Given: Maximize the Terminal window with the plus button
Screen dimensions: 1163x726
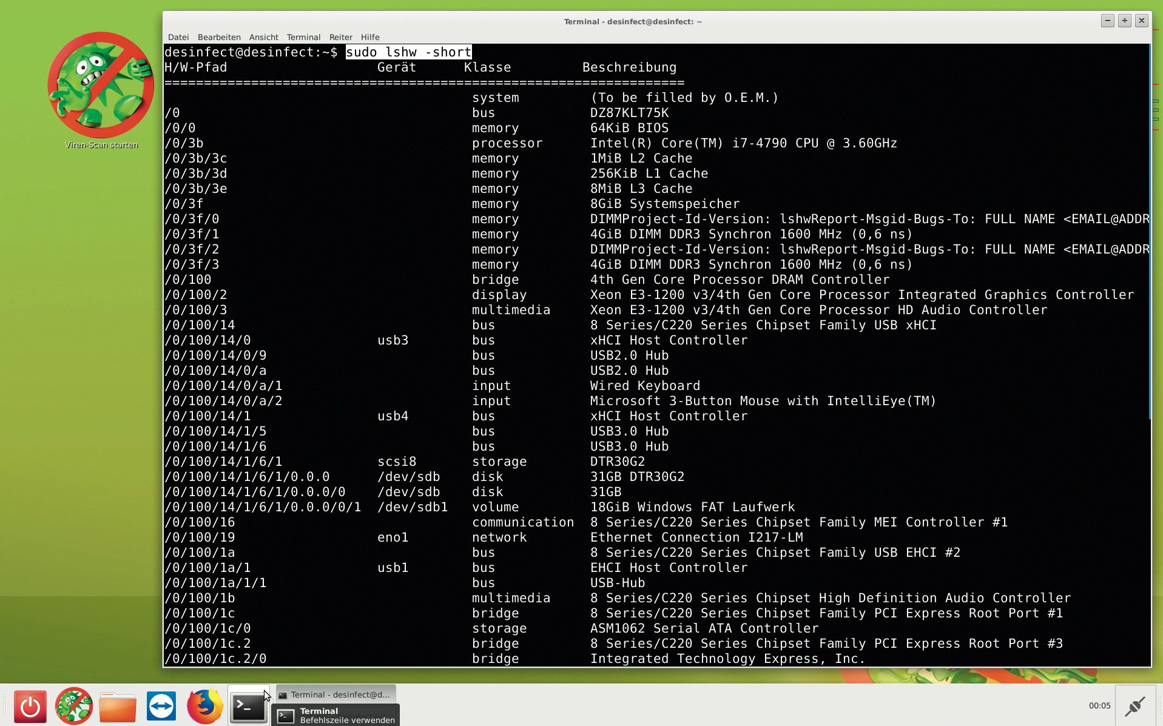Looking at the screenshot, I should 1124,21.
